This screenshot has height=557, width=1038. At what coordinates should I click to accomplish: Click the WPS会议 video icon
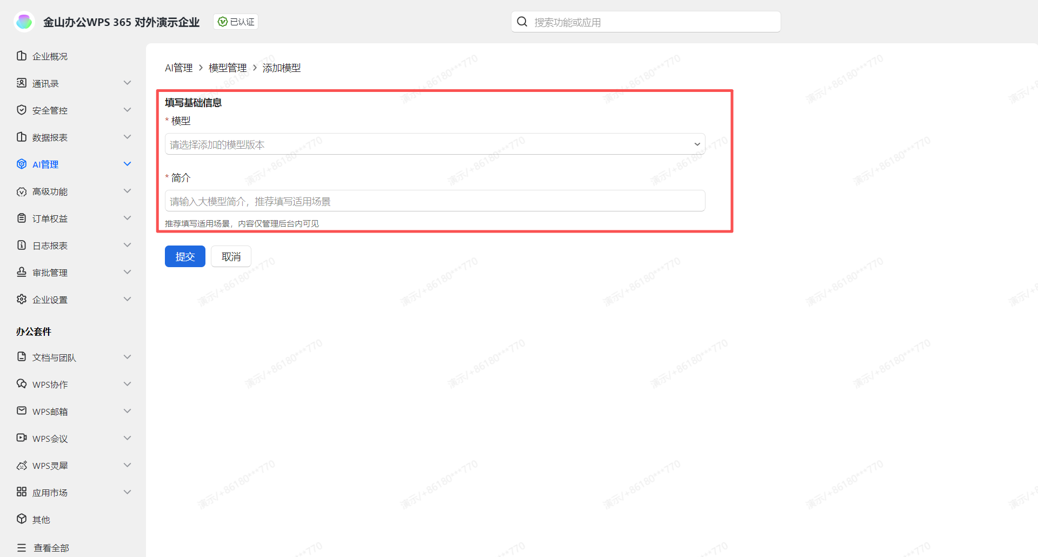click(22, 437)
